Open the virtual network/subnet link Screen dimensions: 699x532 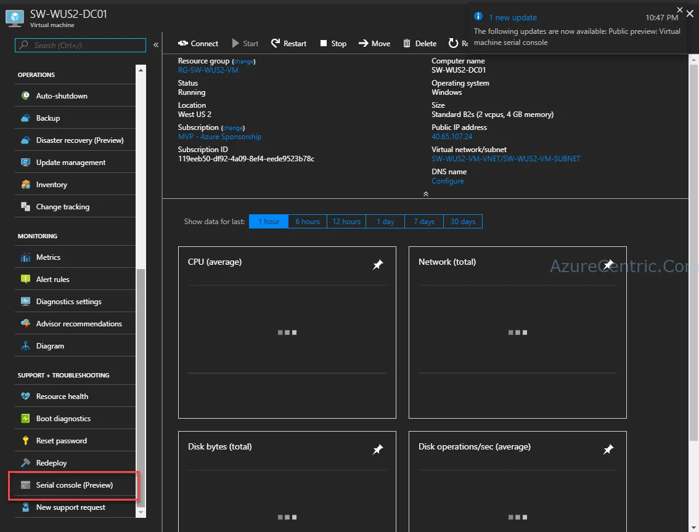[506, 159]
